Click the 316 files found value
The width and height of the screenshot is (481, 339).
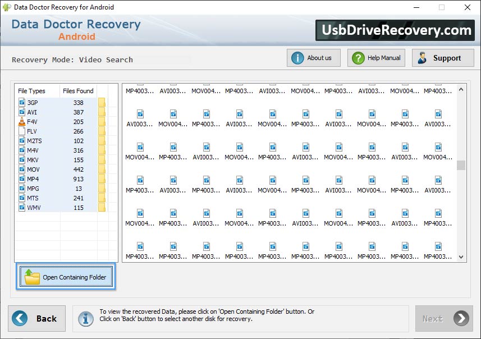(x=78, y=150)
